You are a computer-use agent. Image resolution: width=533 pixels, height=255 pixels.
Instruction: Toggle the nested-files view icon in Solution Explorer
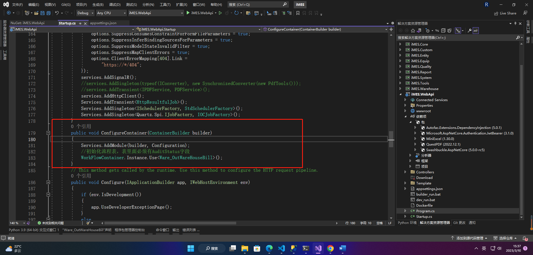[x=458, y=31]
